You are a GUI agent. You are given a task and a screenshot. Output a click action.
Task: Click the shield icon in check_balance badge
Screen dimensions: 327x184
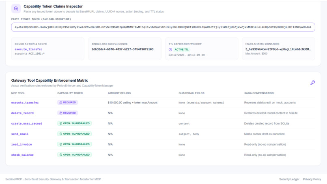tap(61, 155)
